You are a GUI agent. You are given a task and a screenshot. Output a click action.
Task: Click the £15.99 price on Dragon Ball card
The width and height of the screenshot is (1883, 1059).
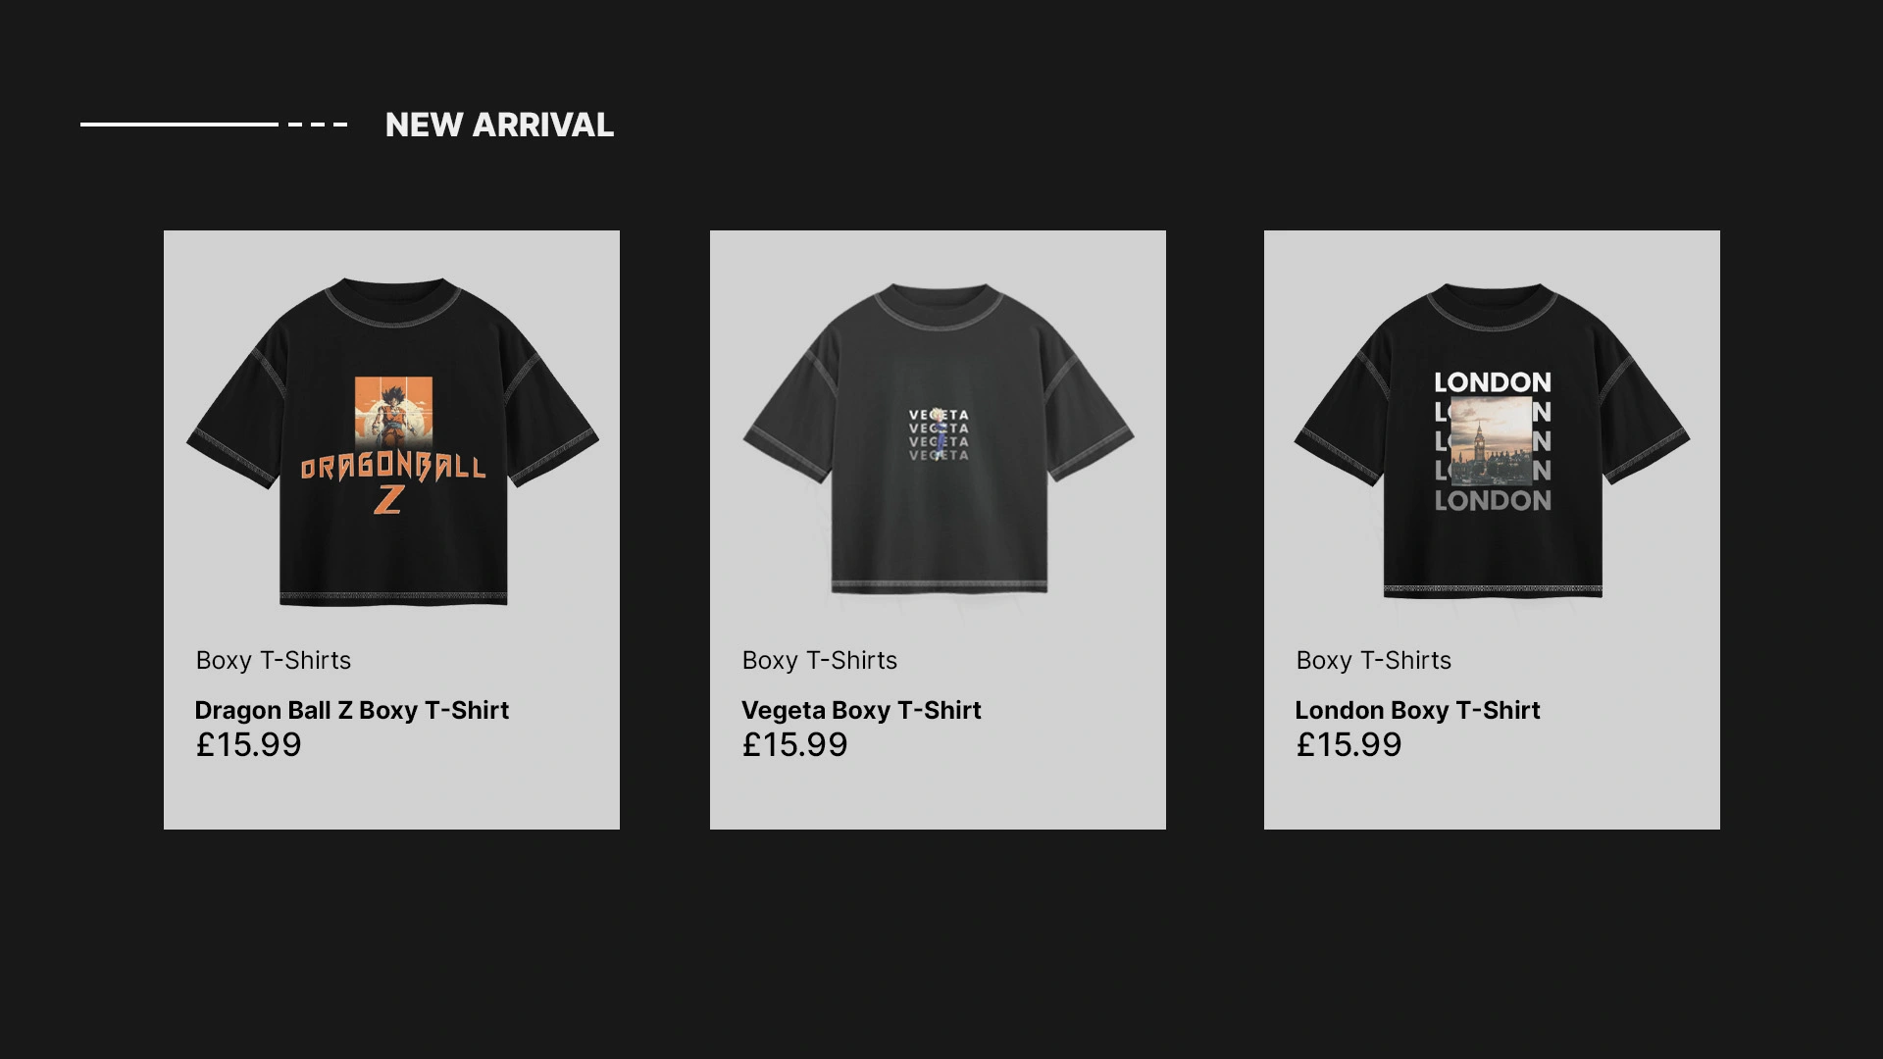click(x=248, y=745)
